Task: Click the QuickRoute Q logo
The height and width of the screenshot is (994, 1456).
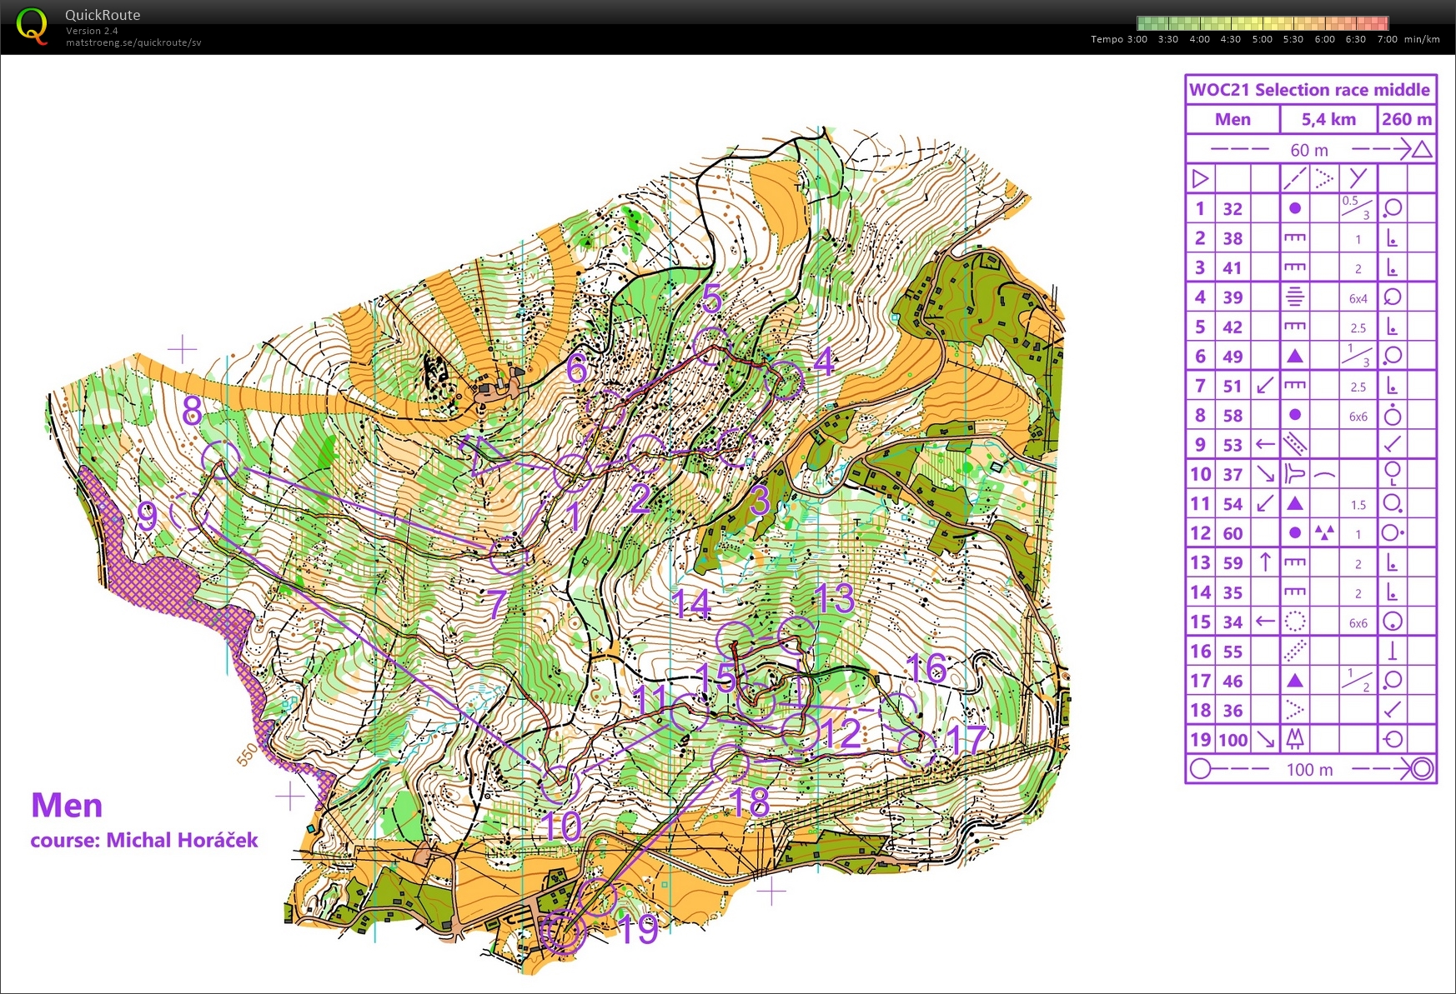Action: pyautogui.click(x=33, y=26)
